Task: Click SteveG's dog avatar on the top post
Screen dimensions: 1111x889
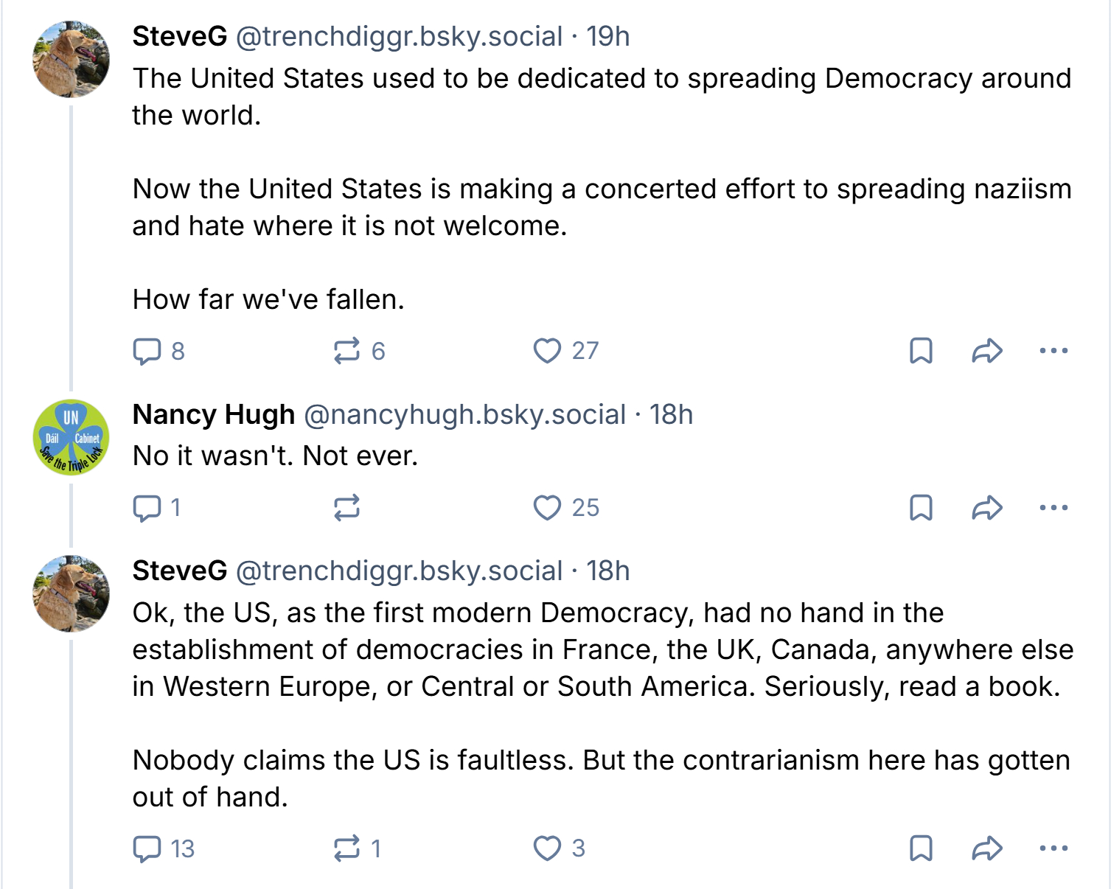Action: 72,60
